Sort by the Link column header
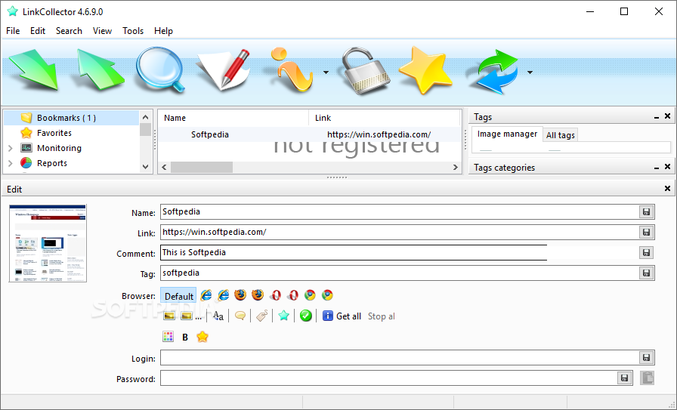 [x=385, y=118]
